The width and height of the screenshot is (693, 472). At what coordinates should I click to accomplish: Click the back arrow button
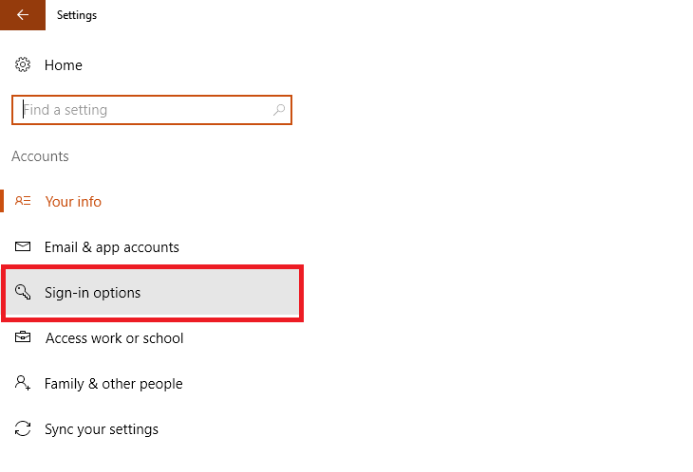[x=23, y=15]
